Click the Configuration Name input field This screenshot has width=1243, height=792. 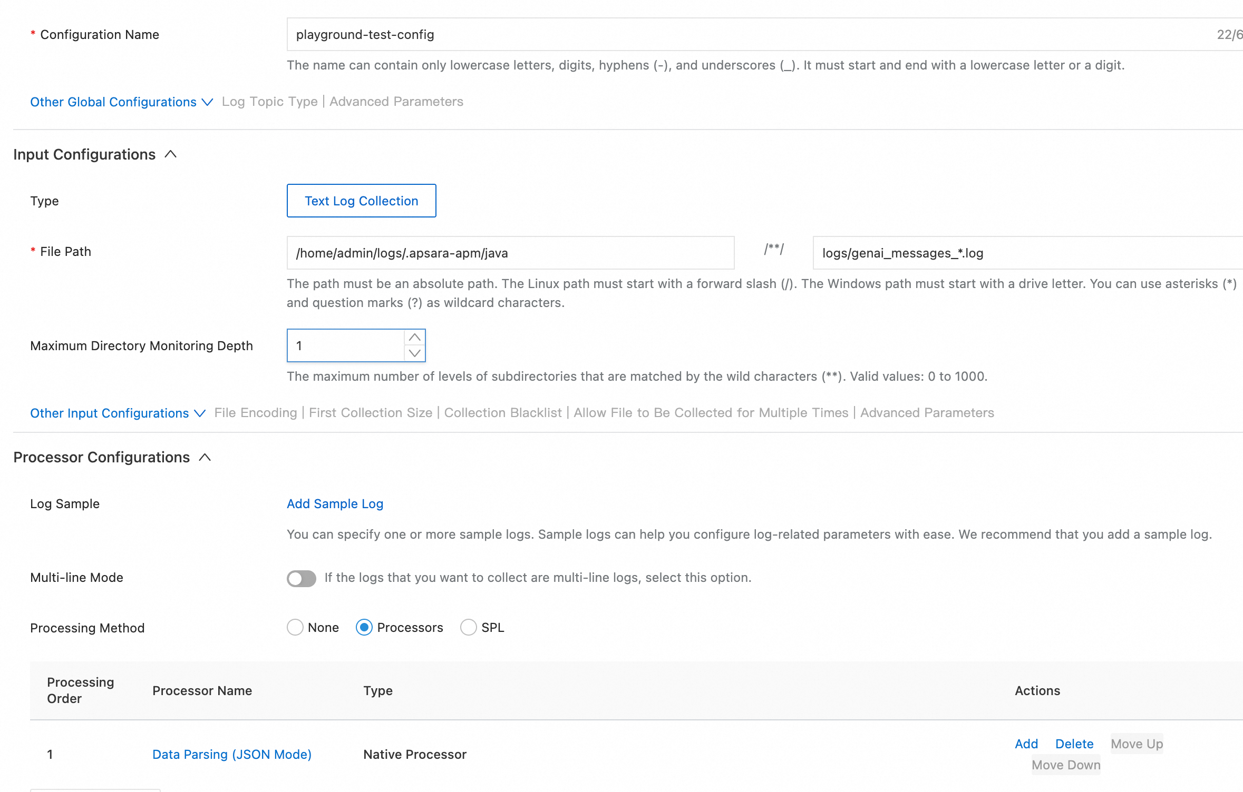[738, 35]
